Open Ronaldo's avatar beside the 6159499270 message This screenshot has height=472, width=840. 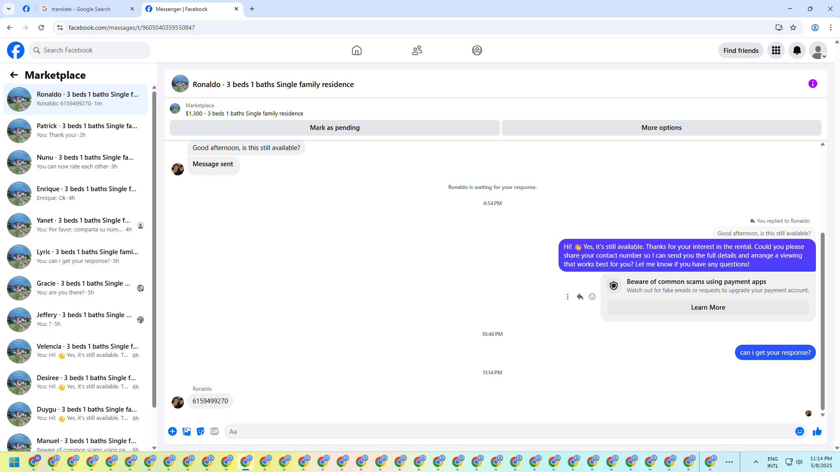[178, 402]
